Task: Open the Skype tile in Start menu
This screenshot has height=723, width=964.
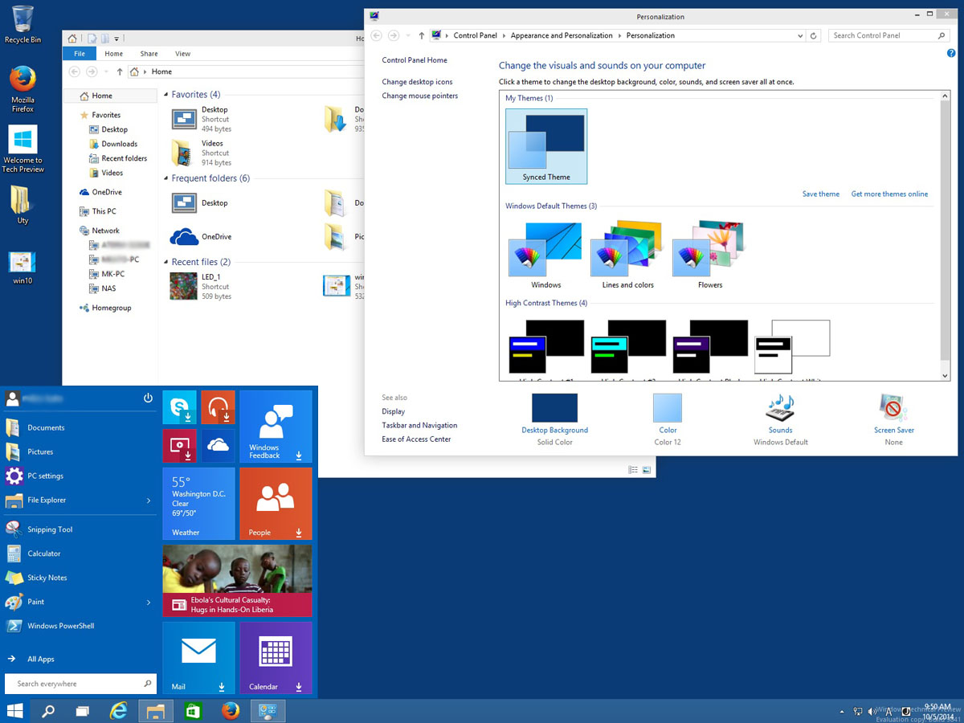Action: (x=179, y=407)
